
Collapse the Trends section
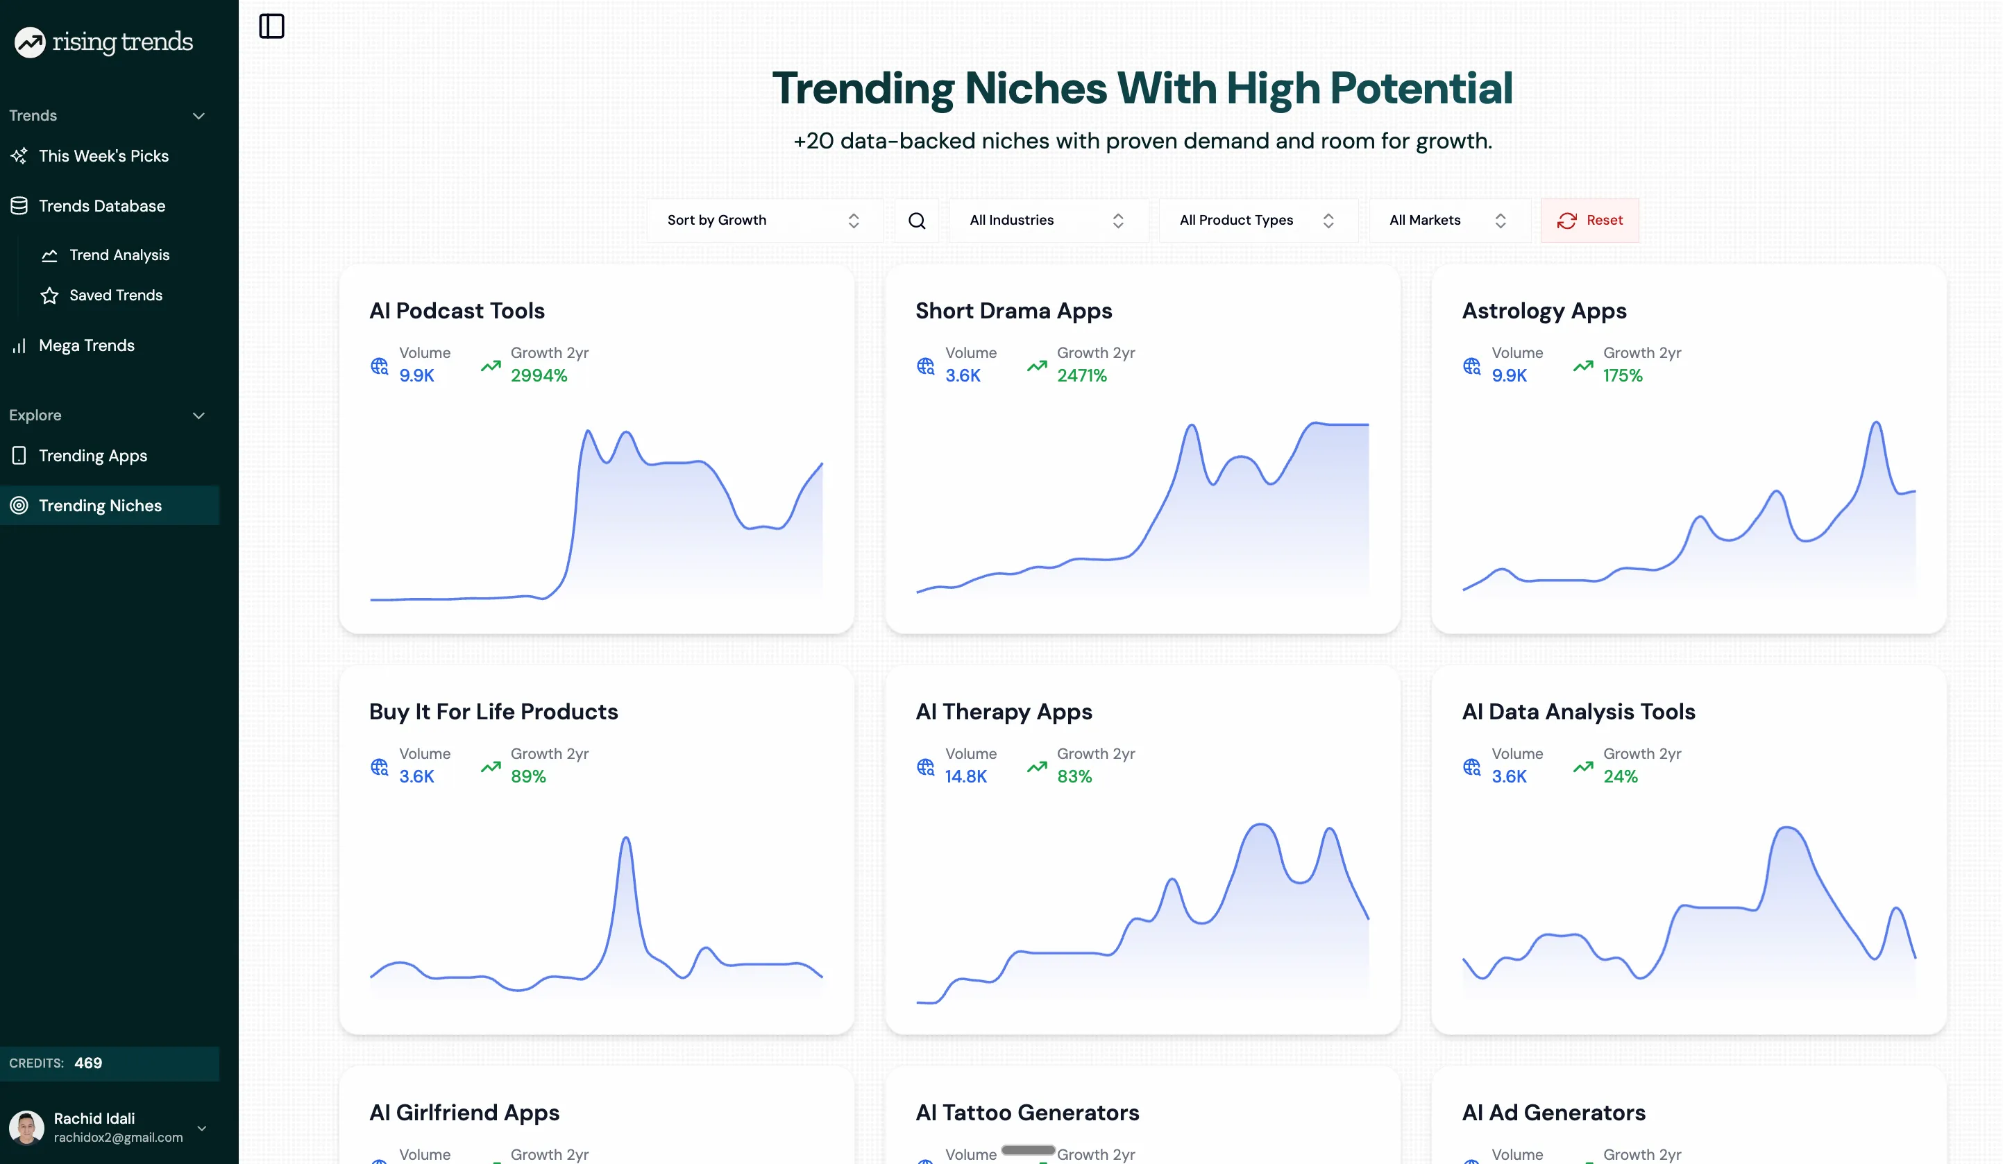point(198,115)
